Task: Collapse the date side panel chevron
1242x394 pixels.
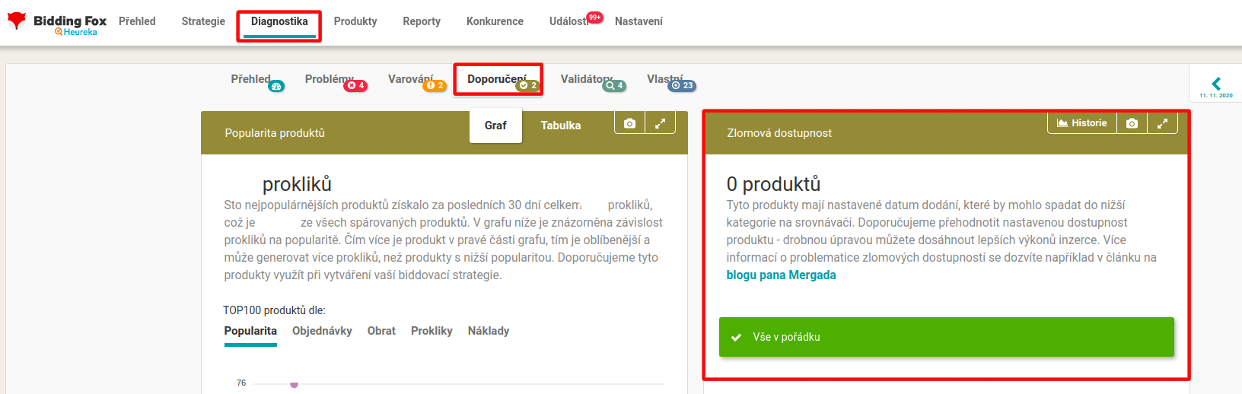Action: (x=1216, y=84)
